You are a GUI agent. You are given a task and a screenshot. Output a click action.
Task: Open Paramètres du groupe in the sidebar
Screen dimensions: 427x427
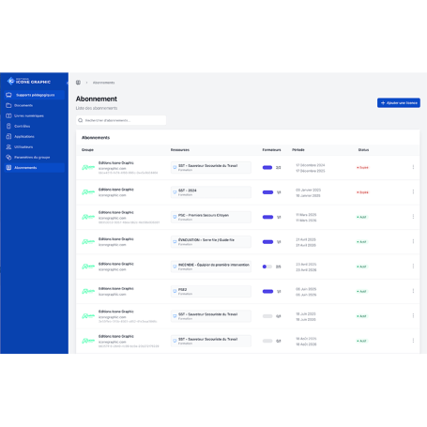(x=34, y=157)
